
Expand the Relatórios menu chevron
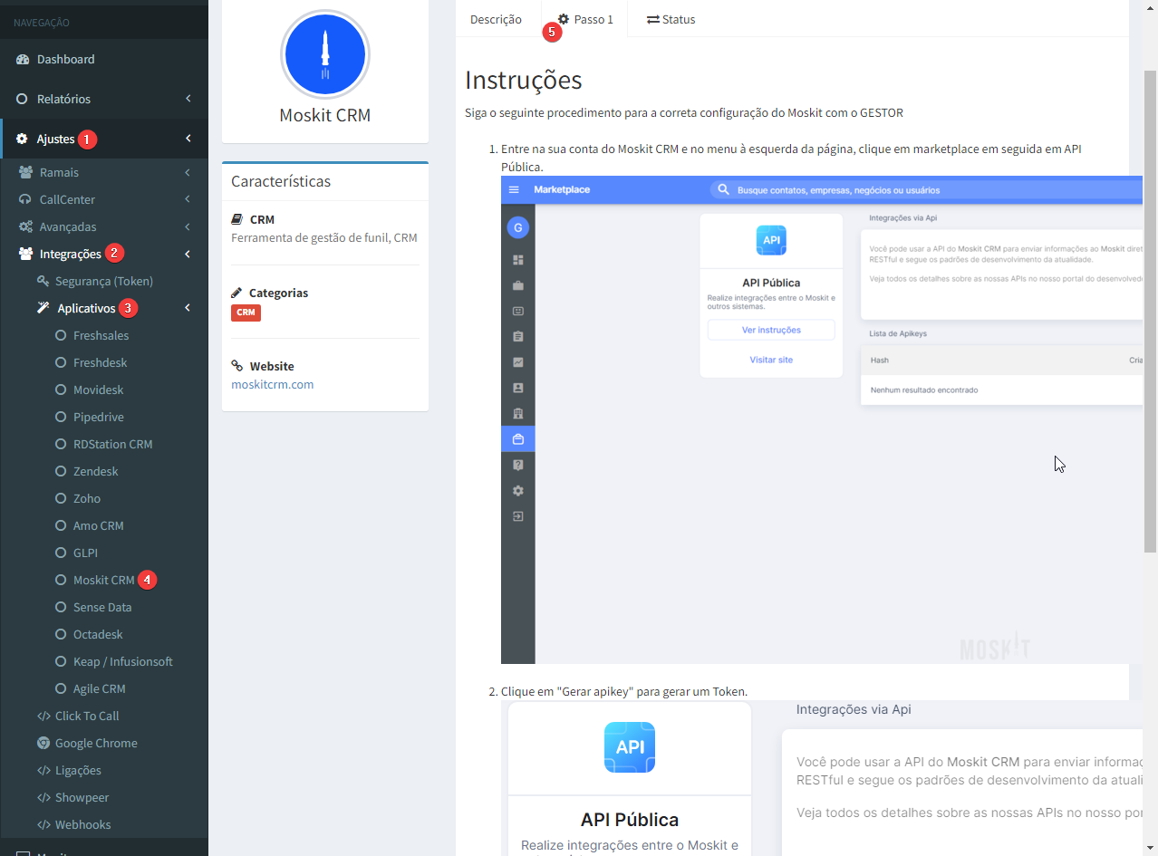point(188,99)
